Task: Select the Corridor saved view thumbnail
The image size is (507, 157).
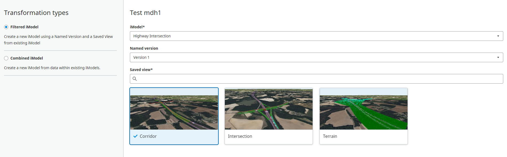Action: point(174,109)
